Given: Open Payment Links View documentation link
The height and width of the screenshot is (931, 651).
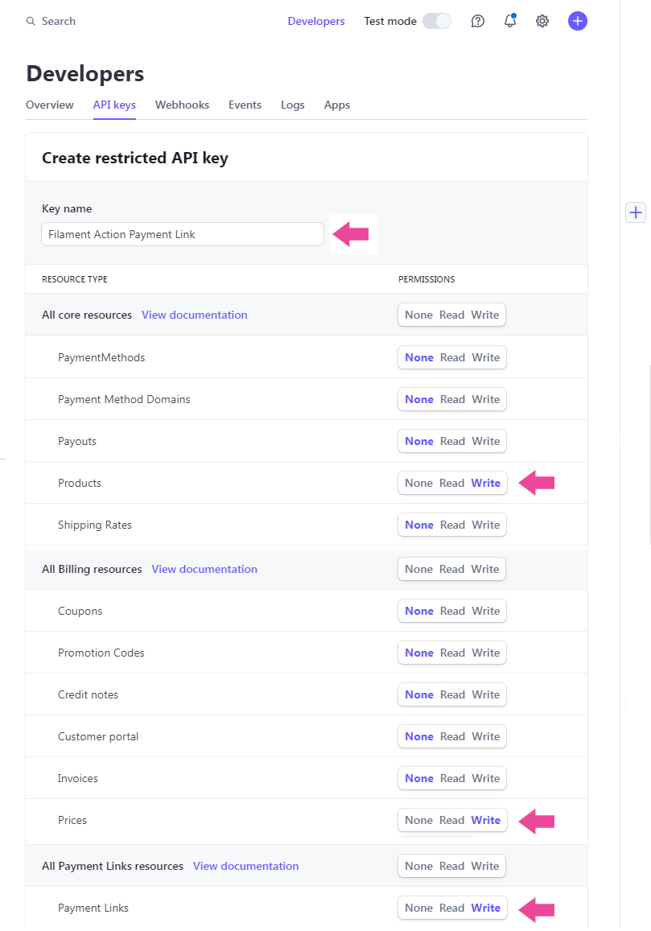Looking at the screenshot, I should [245, 866].
